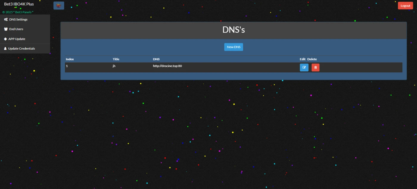This screenshot has width=417, height=189.
Task: Click the Android icon beside APP Update
Action: (x=5, y=39)
